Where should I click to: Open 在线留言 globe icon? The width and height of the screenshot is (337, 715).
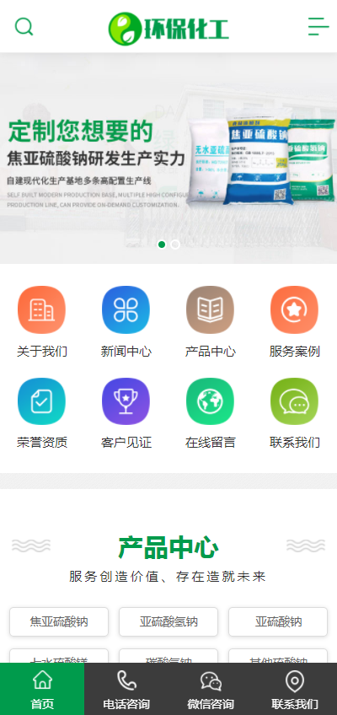coord(210,401)
